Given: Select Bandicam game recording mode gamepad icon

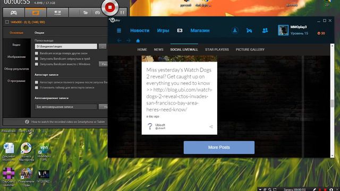Looking at the screenshot, I should pyautogui.click(x=14, y=13).
